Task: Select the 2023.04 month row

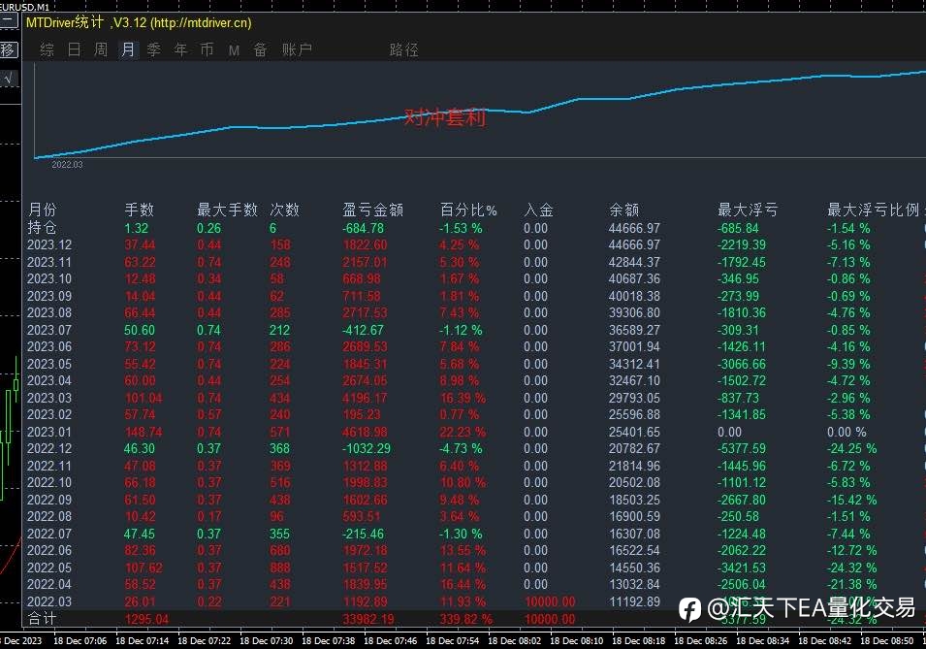Action: pyautogui.click(x=49, y=380)
